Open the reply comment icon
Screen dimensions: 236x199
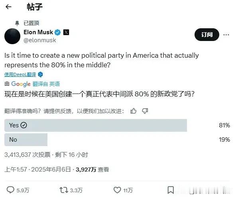10,190
